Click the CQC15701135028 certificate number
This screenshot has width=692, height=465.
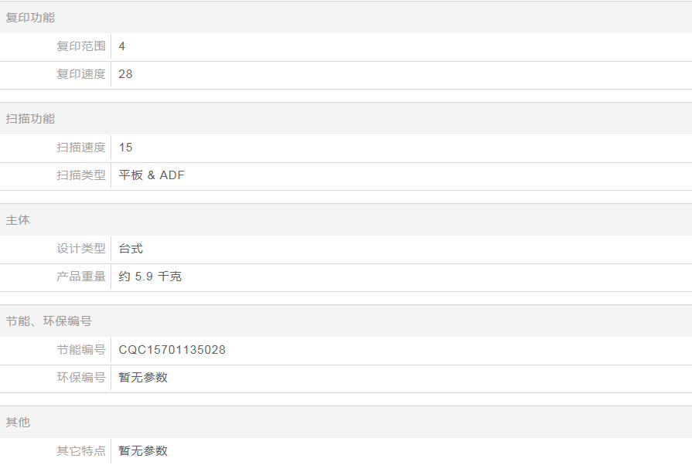click(x=172, y=350)
